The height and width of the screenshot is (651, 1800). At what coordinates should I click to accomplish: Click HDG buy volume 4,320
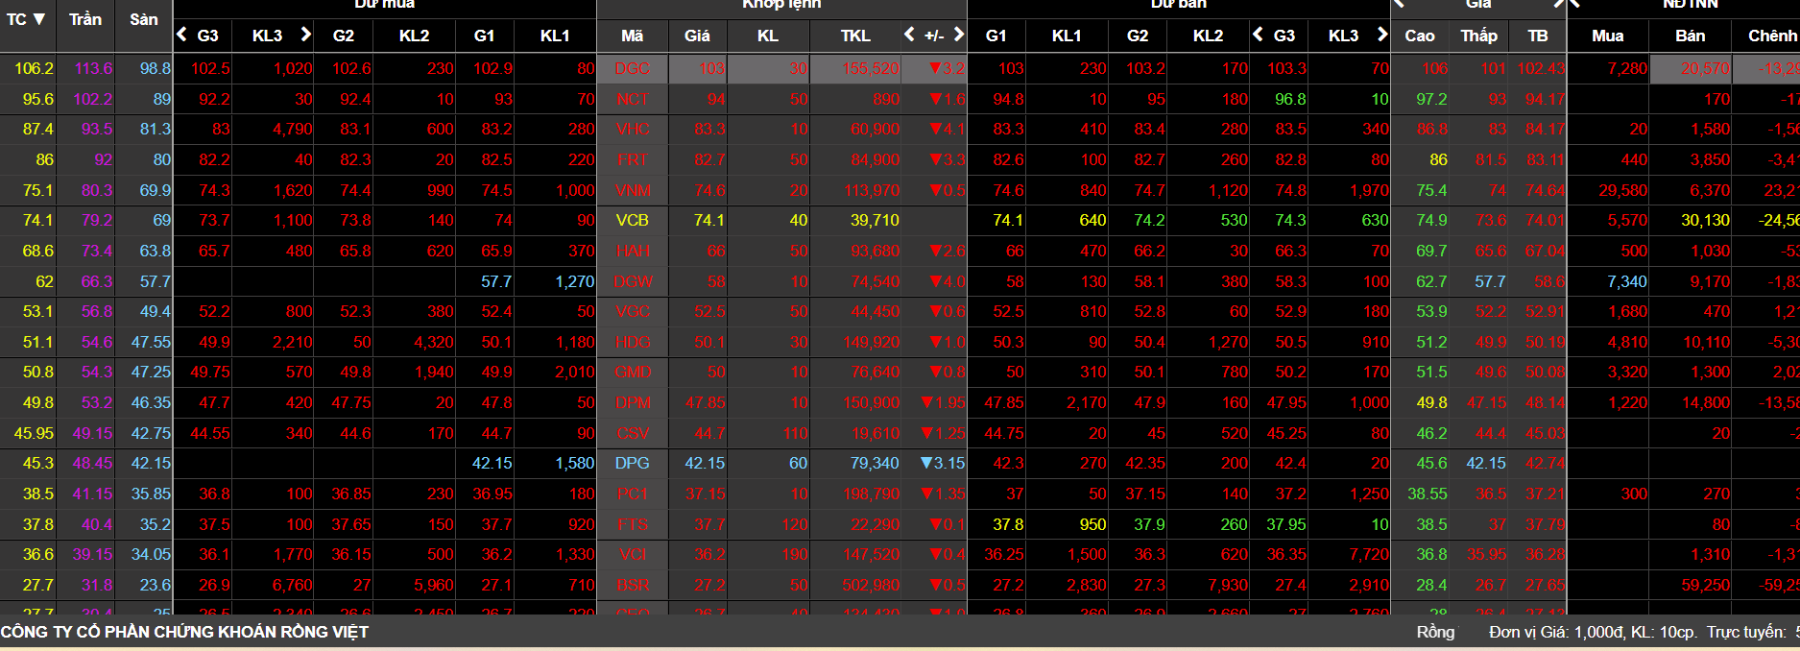pyautogui.click(x=433, y=342)
